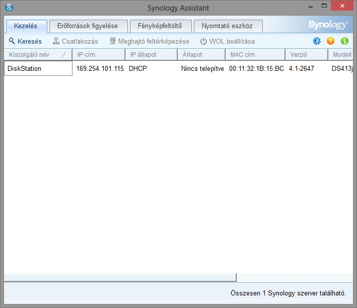Click MAC address 00:11:32:1B:15:BC cell
357x308 pixels.
pos(256,68)
